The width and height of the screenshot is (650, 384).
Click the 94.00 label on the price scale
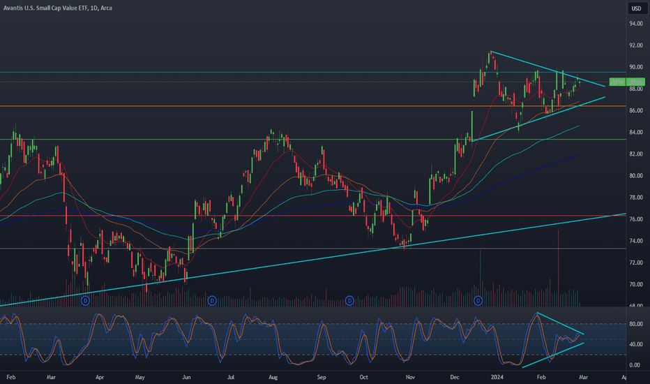tap(636, 24)
